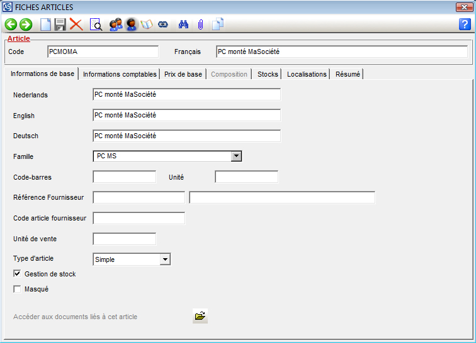Screen dimensions: 476x343
Task: Enable the Masqué checkbox
Action: (x=17, y=289)
